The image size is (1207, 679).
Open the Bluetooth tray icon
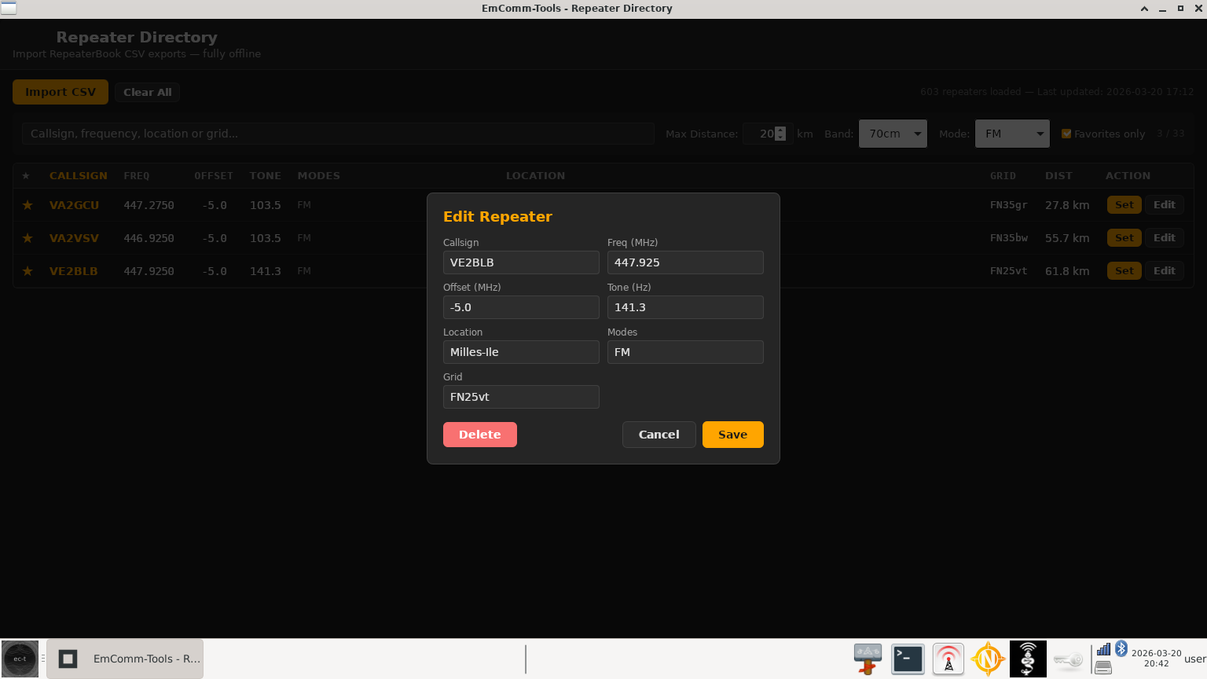tap(1121, 649)
